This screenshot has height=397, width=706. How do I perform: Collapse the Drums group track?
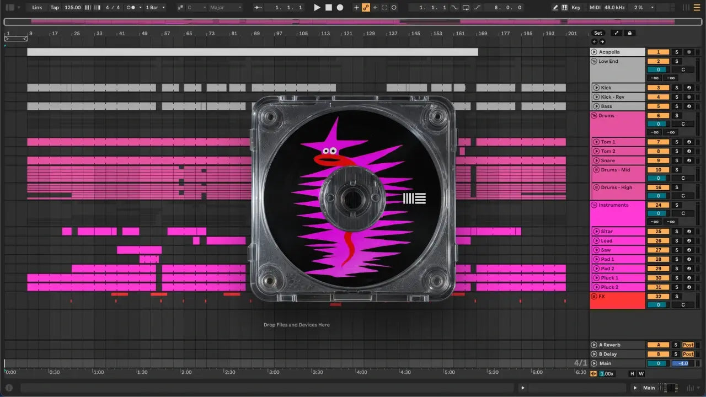(594, 116)
